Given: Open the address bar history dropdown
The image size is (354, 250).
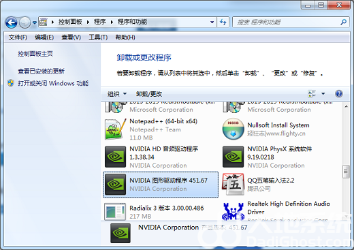Looking at the screenshot, I should pyautogui.click(x=212, y=22).
